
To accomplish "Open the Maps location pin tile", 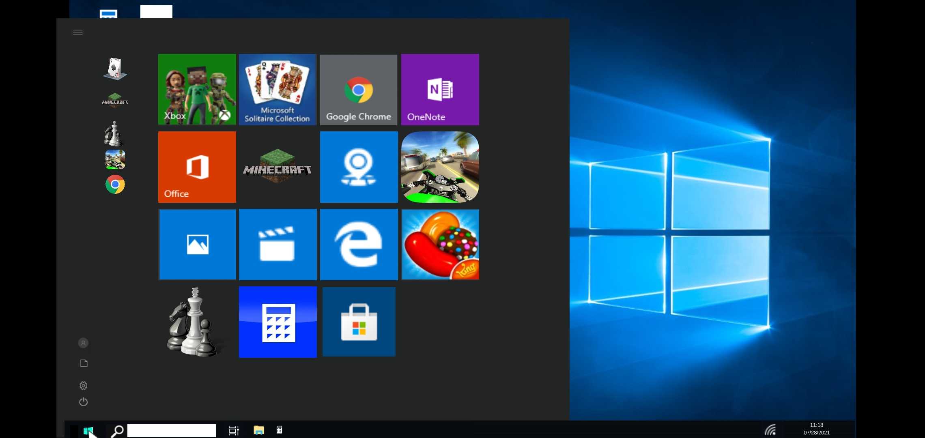I will pyautogui.click(x=359, y=167).
